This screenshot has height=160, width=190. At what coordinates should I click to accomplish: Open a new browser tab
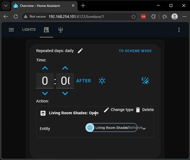click(83, 5)
